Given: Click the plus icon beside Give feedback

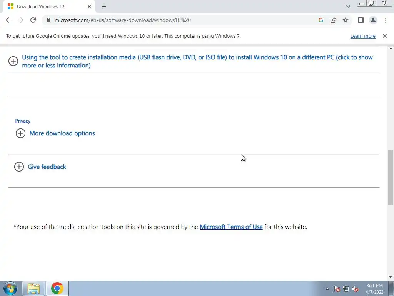Looking at the screenshot, I should click(19, 166).
